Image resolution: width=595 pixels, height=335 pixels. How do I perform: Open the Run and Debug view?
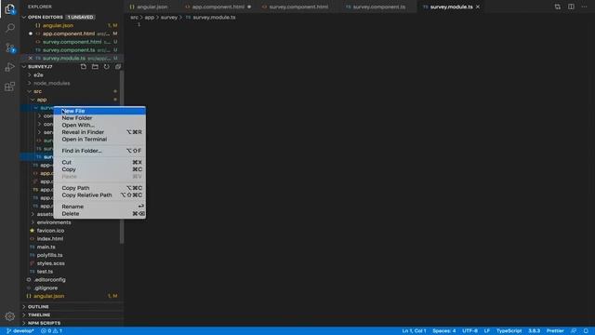10,67
